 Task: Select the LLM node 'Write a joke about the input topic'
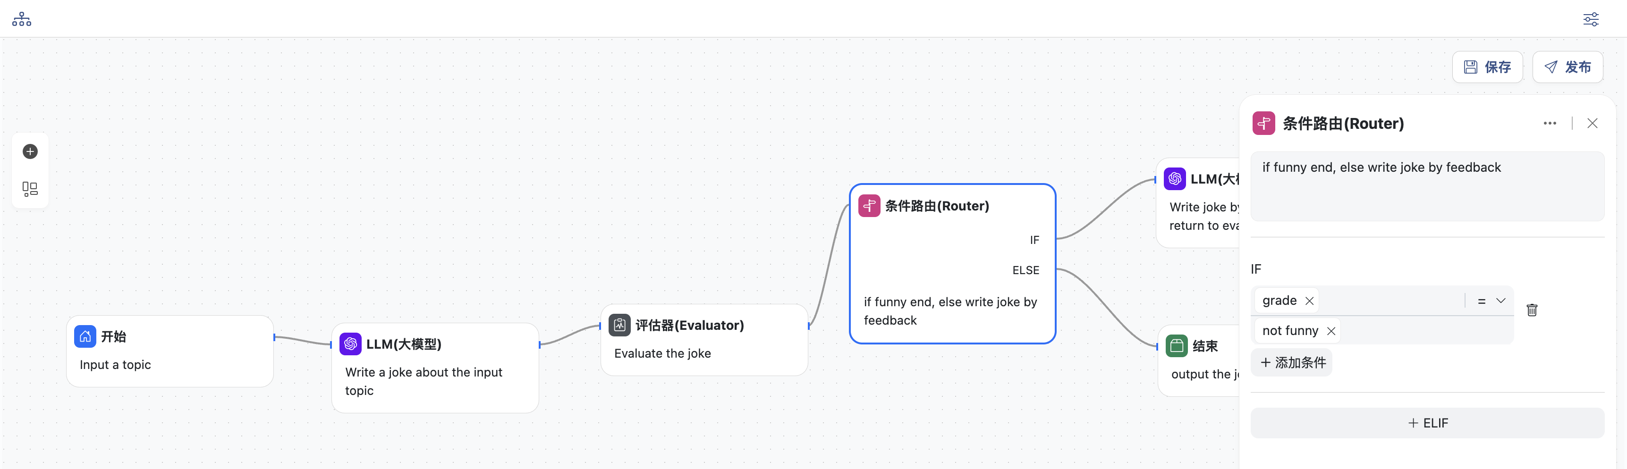[434, 368]
